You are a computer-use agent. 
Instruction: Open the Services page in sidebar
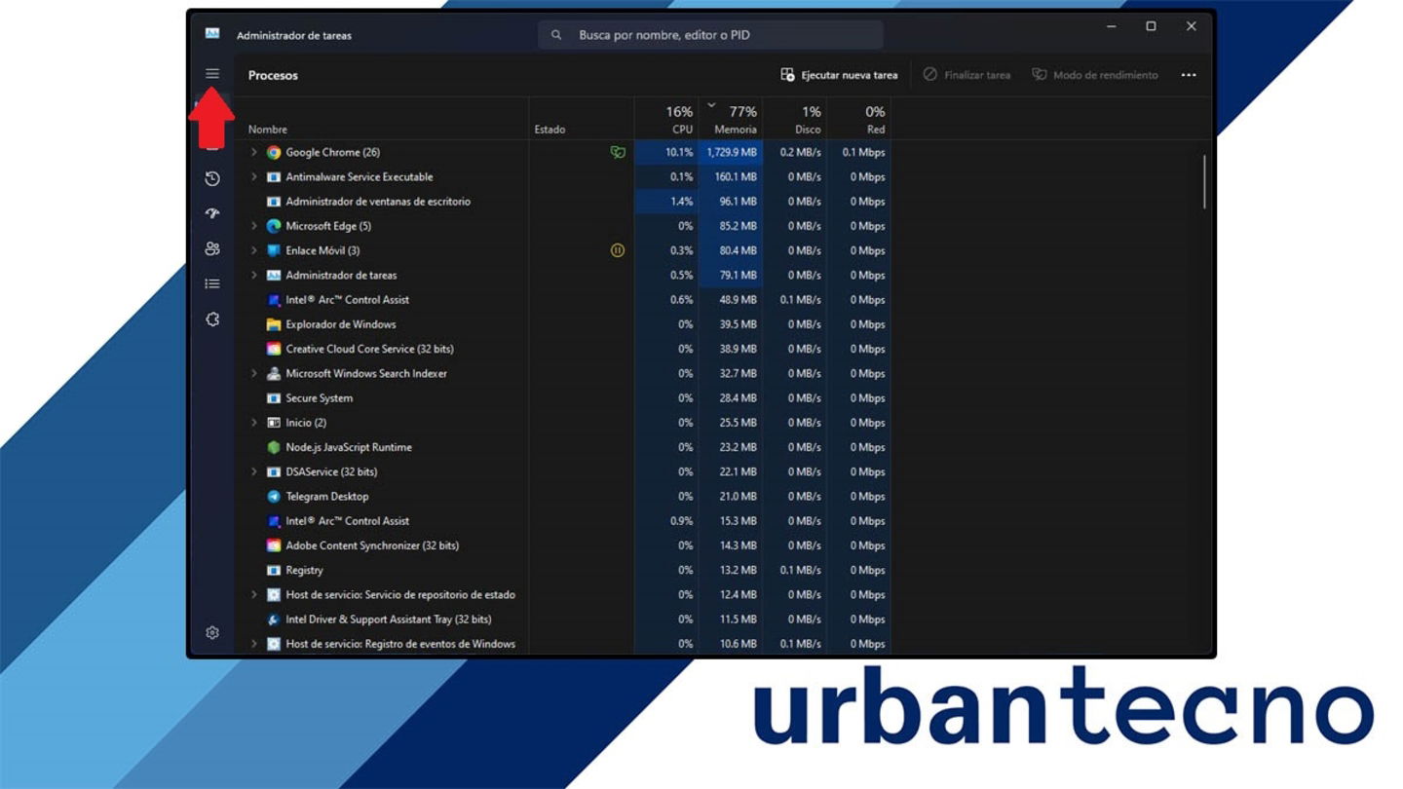pyautogui.click(x=212, y=319)
